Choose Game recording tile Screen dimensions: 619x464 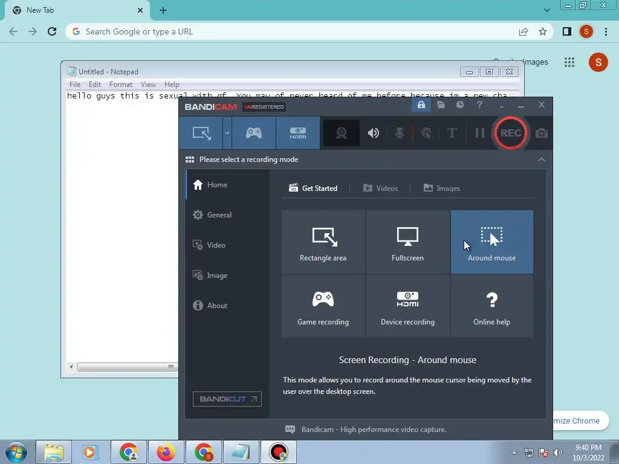pos(323,306)
